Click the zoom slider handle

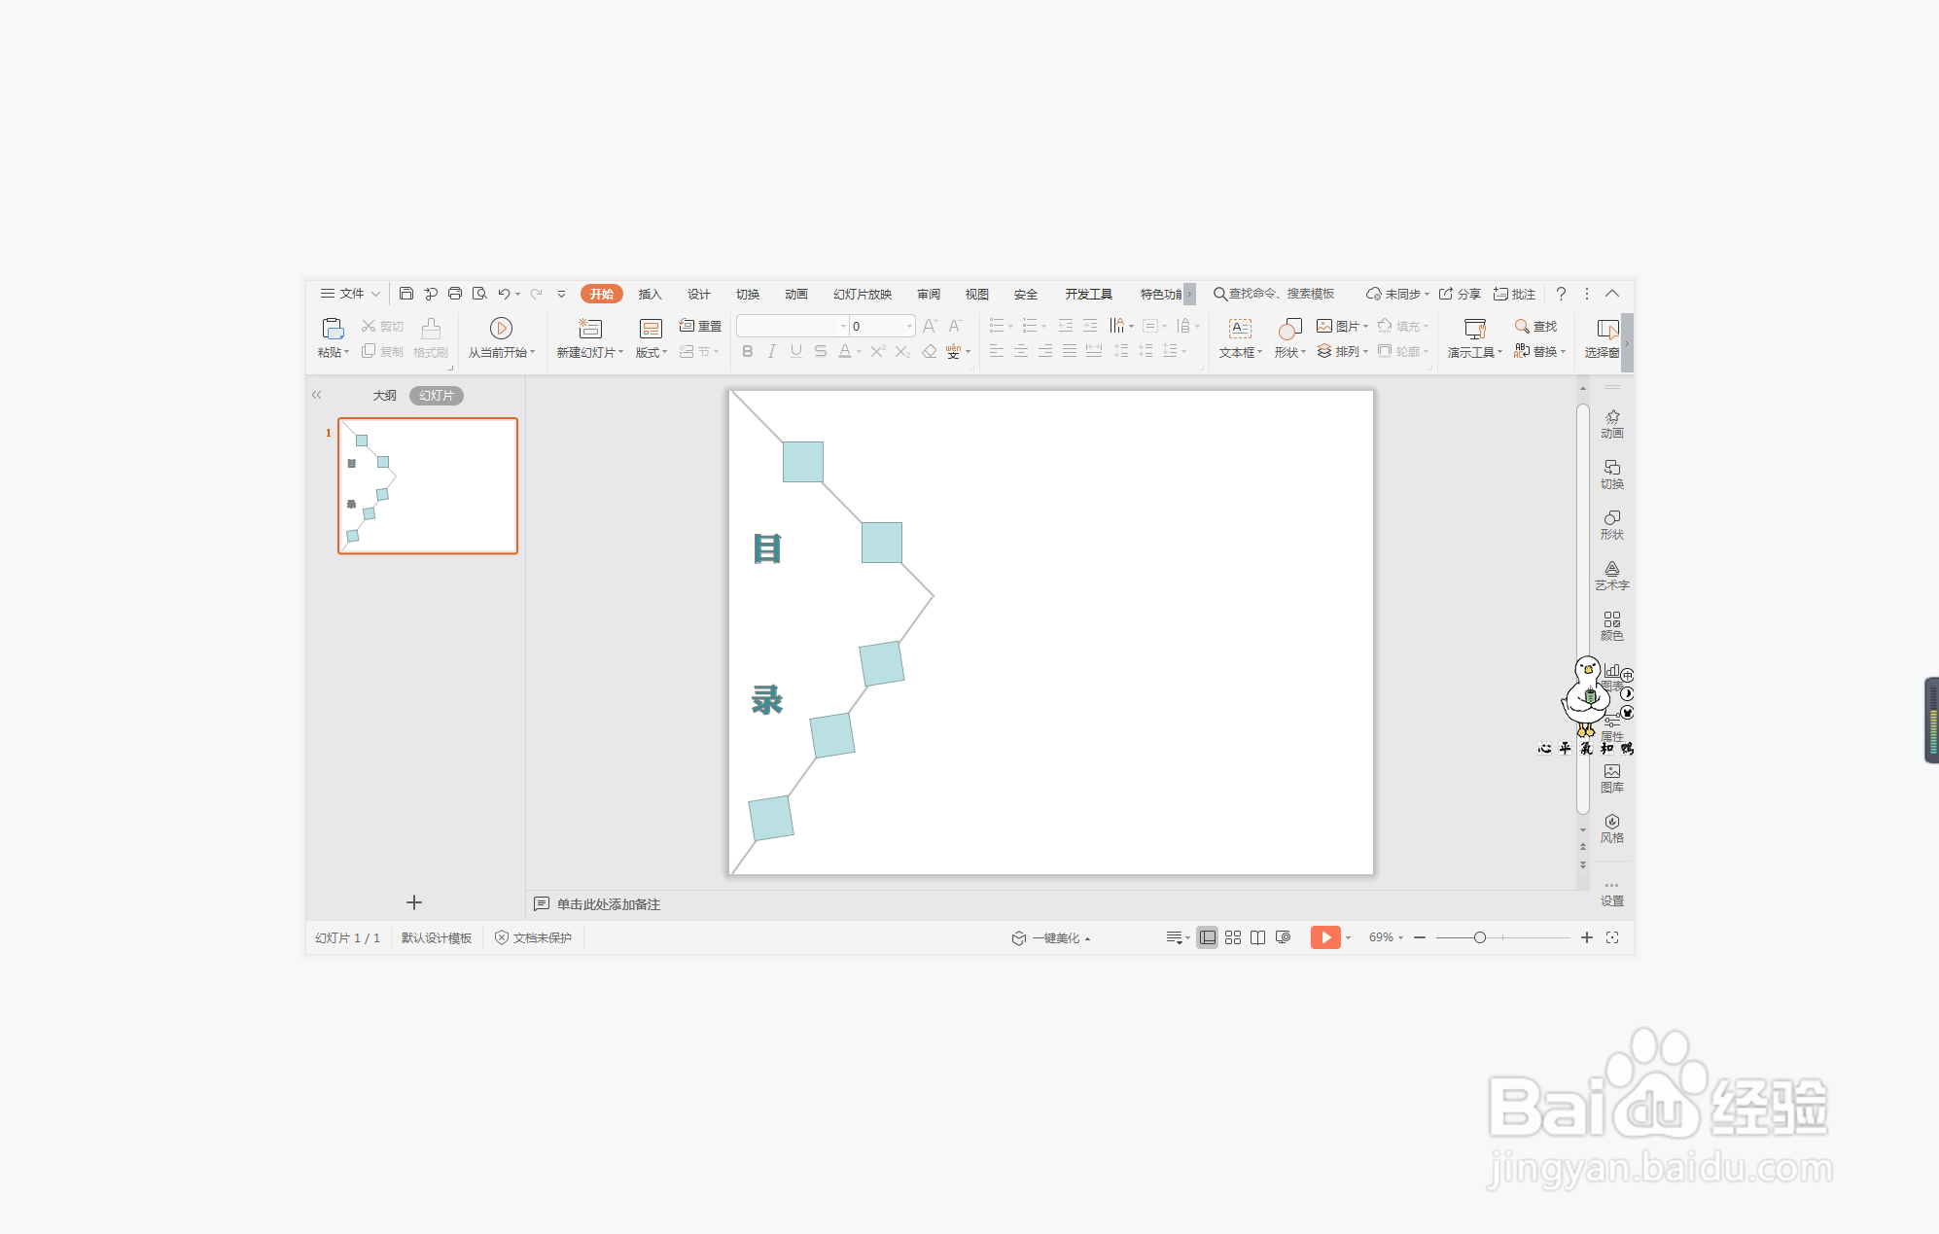[1479, 937]
